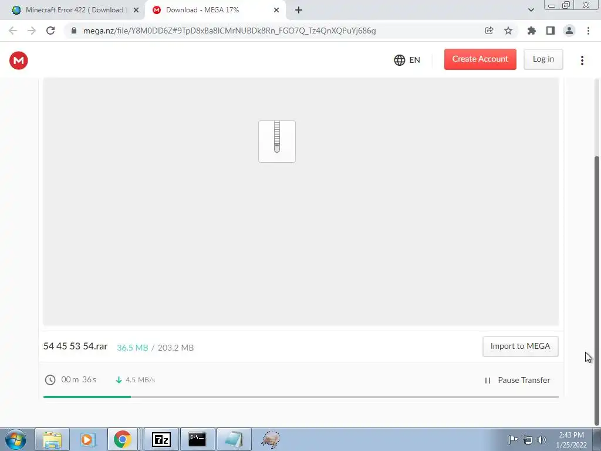Reload the current page
The image size is (601, 451).
[x=50, y=31]
